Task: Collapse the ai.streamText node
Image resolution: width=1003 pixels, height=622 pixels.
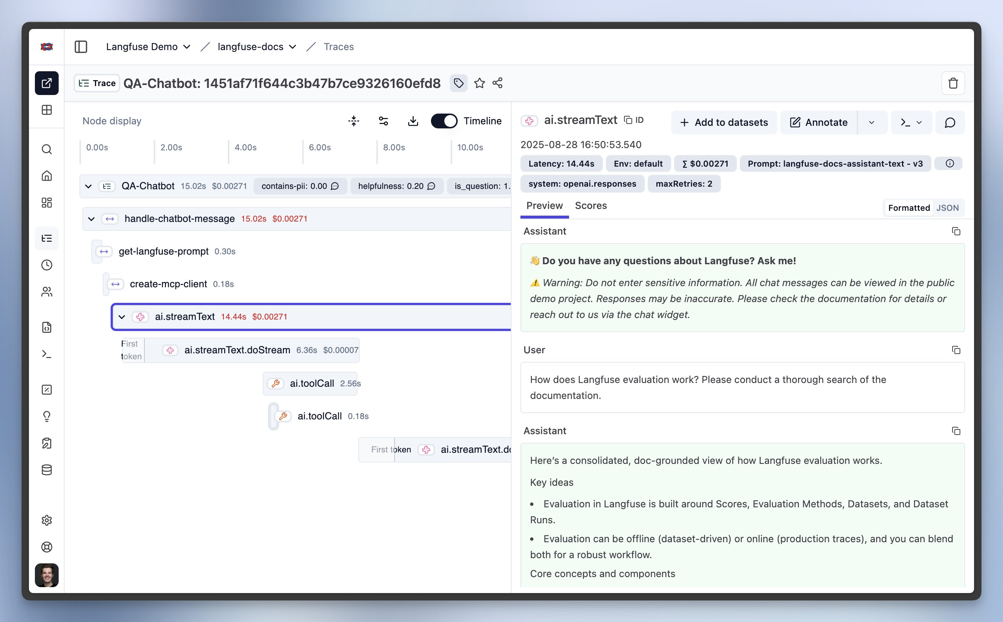Action: coord(122,317)
